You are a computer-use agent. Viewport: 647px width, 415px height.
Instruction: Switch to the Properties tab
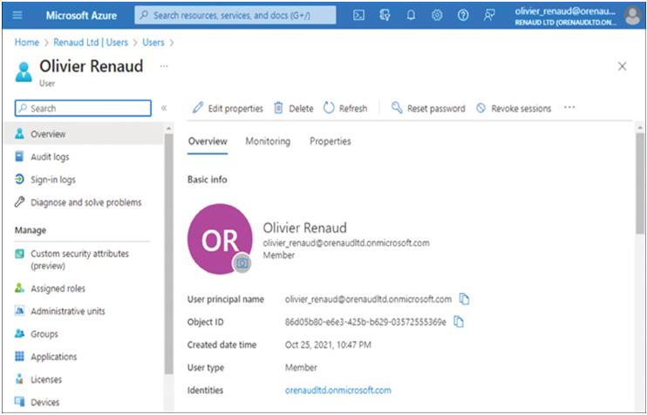click(x=330, y=141)
